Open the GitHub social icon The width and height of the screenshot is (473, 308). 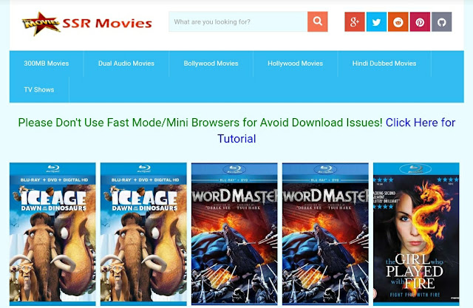click(442, 21)
